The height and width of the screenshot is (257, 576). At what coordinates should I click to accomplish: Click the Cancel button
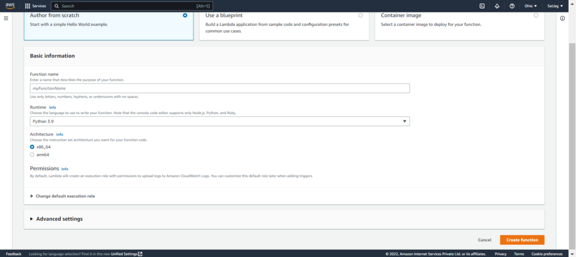click(484, 240)
